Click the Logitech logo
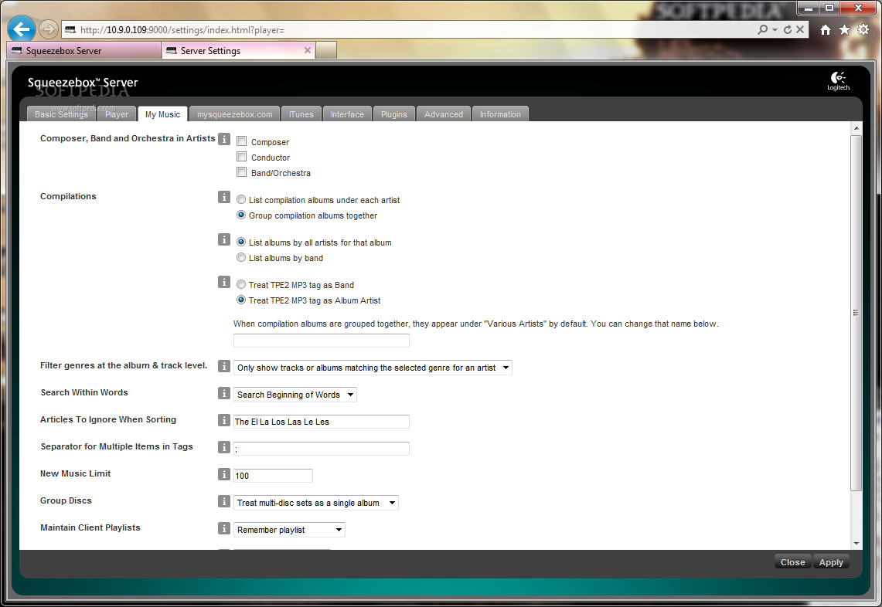The image size is (882, 607). pyautogui.click(x=838, y=81)
